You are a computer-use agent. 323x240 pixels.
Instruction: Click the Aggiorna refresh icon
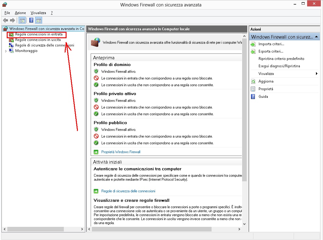tap(253, 82)
